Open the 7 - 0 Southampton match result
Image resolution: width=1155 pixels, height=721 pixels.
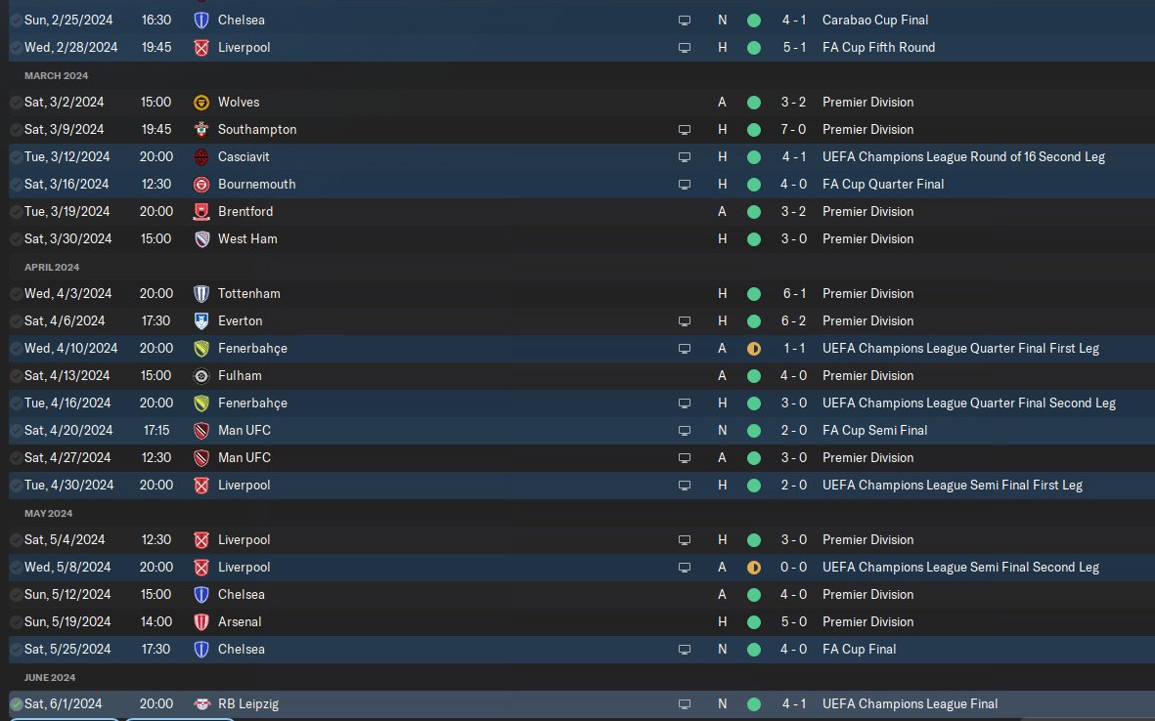tap(793, 130)
